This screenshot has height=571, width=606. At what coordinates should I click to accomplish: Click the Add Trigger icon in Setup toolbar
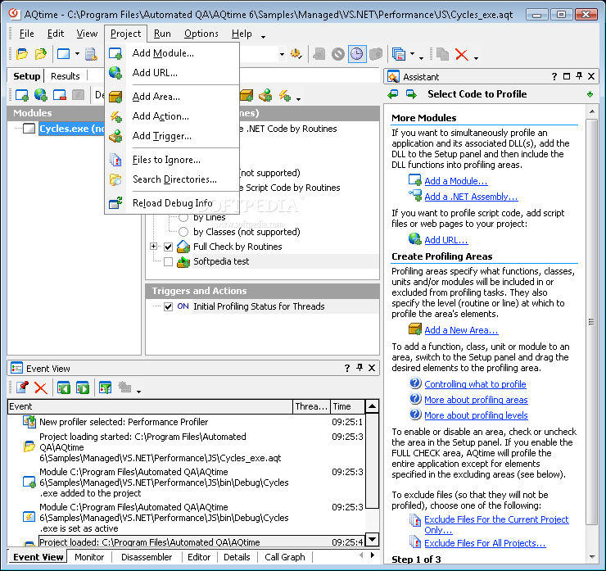click(265, 95)
